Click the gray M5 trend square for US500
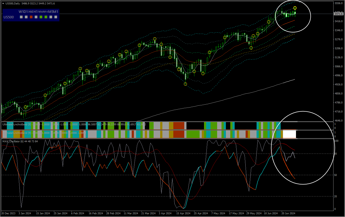Image resolution: width=345 pixels, height=217 pixels. [51, 17]
